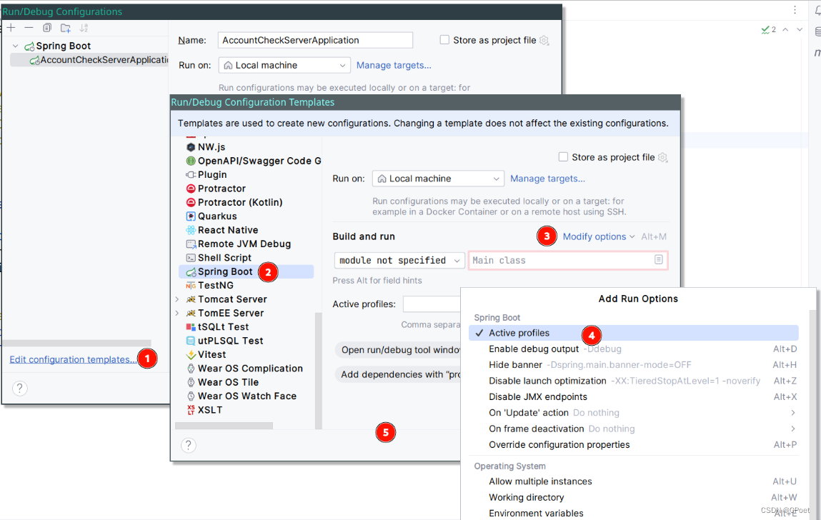Select the Plugin template

pos(207,175)
